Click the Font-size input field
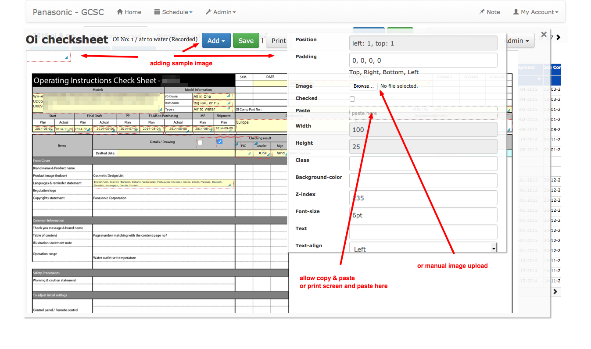This screenshot has width=591, height=349. [x=423, y=215]
